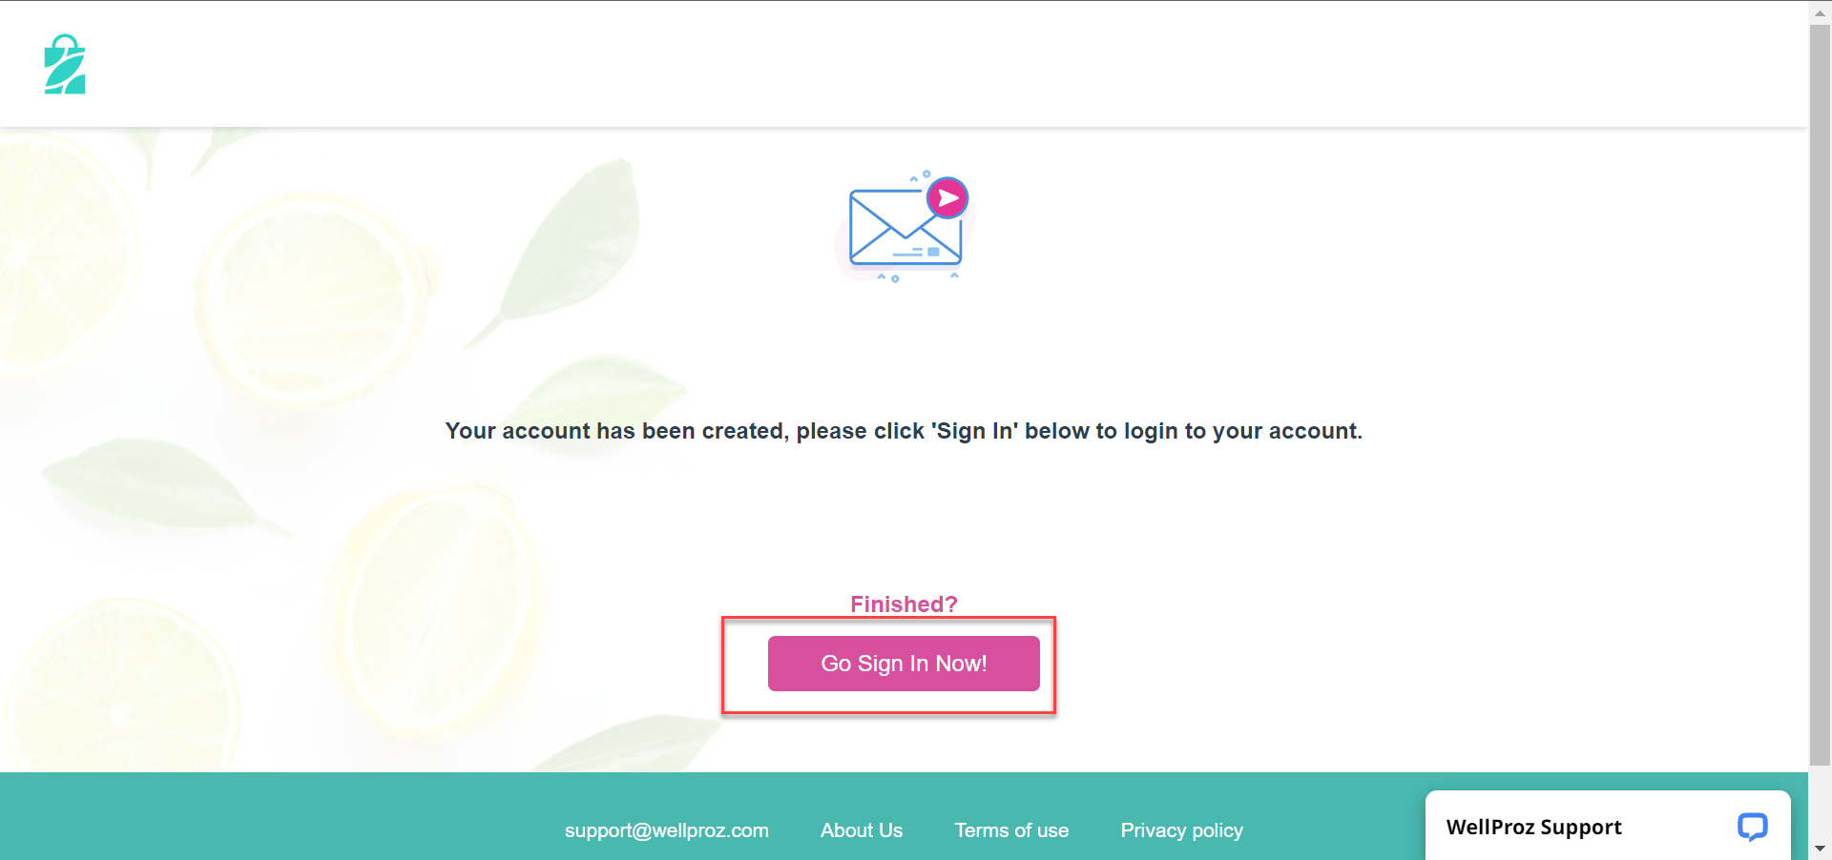1832x860 pixels.
Task: Click the 'Finished?' pink heading text
Action: pyautogui.click(x=904, y=604)
